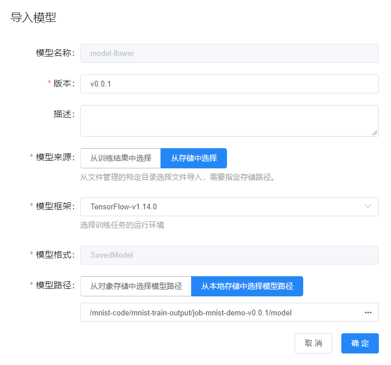Click the SavedModel format field
The width and height of the screenshot is (391, 365).
click(x=229, y=255)
